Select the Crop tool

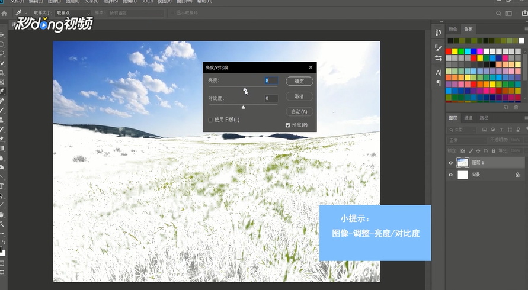coord(2,73)
